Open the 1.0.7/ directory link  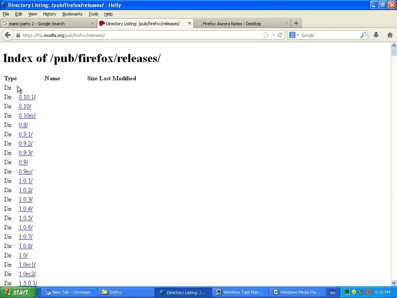coord(26,237)
